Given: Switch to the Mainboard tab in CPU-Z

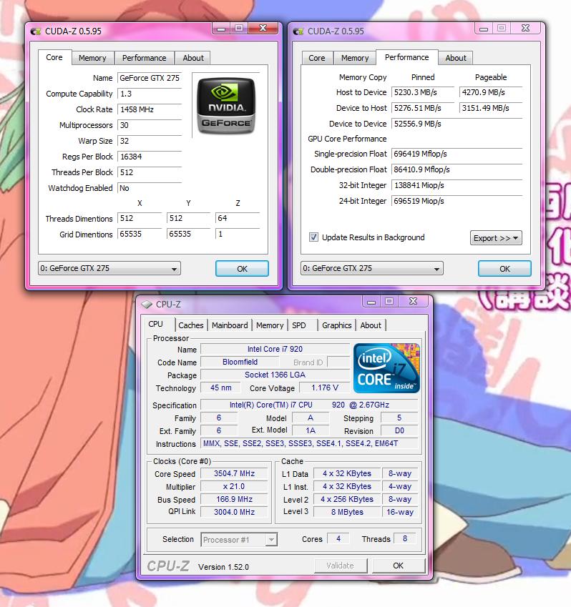Looking at the screenshot, I should [x=230, y=325].
